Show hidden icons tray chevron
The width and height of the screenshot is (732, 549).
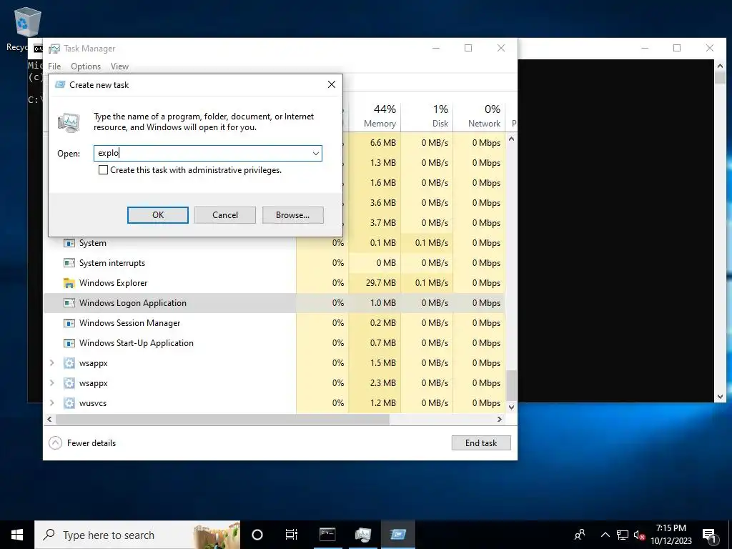[x=605, y=535]
